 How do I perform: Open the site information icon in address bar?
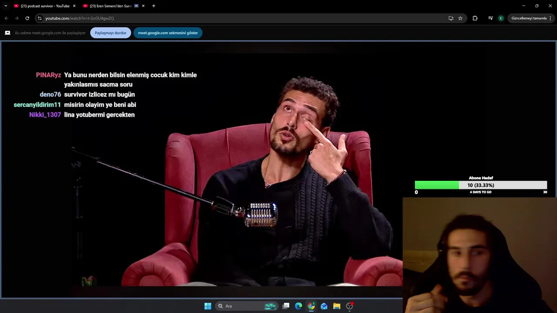[40, 18]
